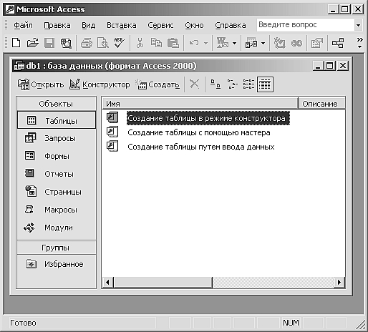Click the Office Links toolbar icon
368x332 pixels.
(222, 43)
